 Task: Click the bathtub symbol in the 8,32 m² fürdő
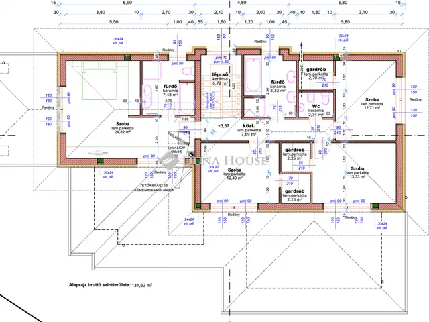tap(252, 74)
